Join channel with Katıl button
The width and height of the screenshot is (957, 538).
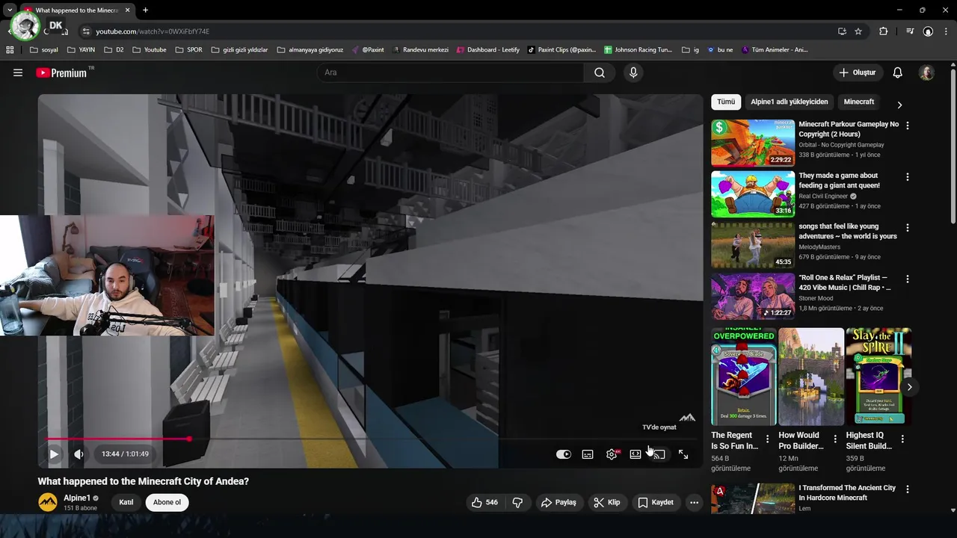(126, 502)
